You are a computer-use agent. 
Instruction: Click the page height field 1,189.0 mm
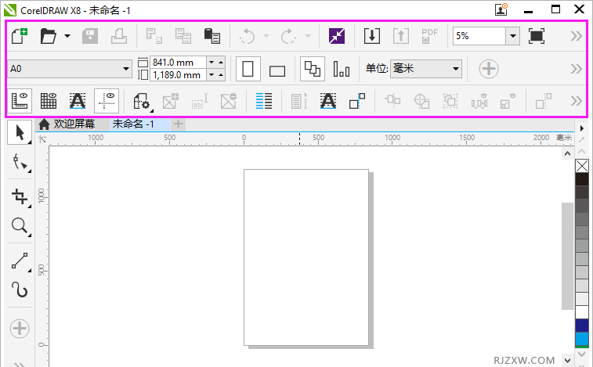[178, 75]
